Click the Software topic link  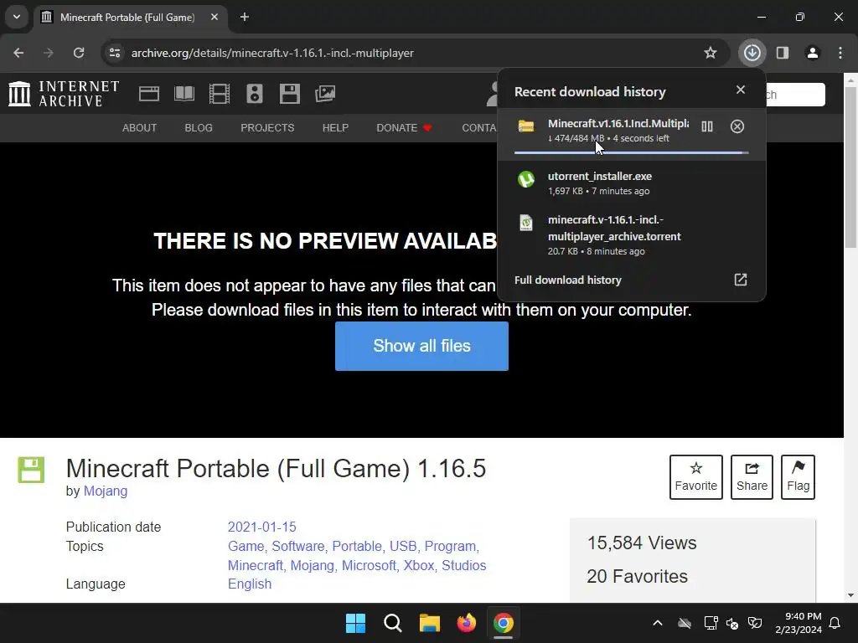(298, 546)
